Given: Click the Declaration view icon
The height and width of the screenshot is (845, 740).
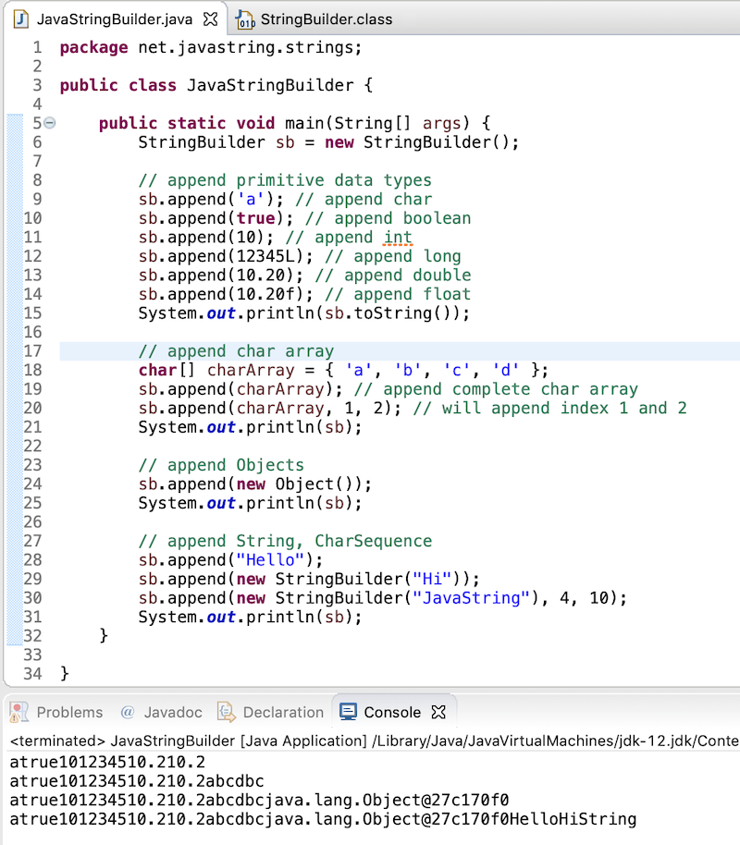Looking at the screenshot, I should tap(225, 712).
